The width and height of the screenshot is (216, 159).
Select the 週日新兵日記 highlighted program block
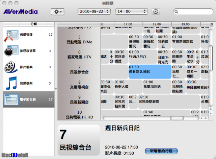pos(150,72)
